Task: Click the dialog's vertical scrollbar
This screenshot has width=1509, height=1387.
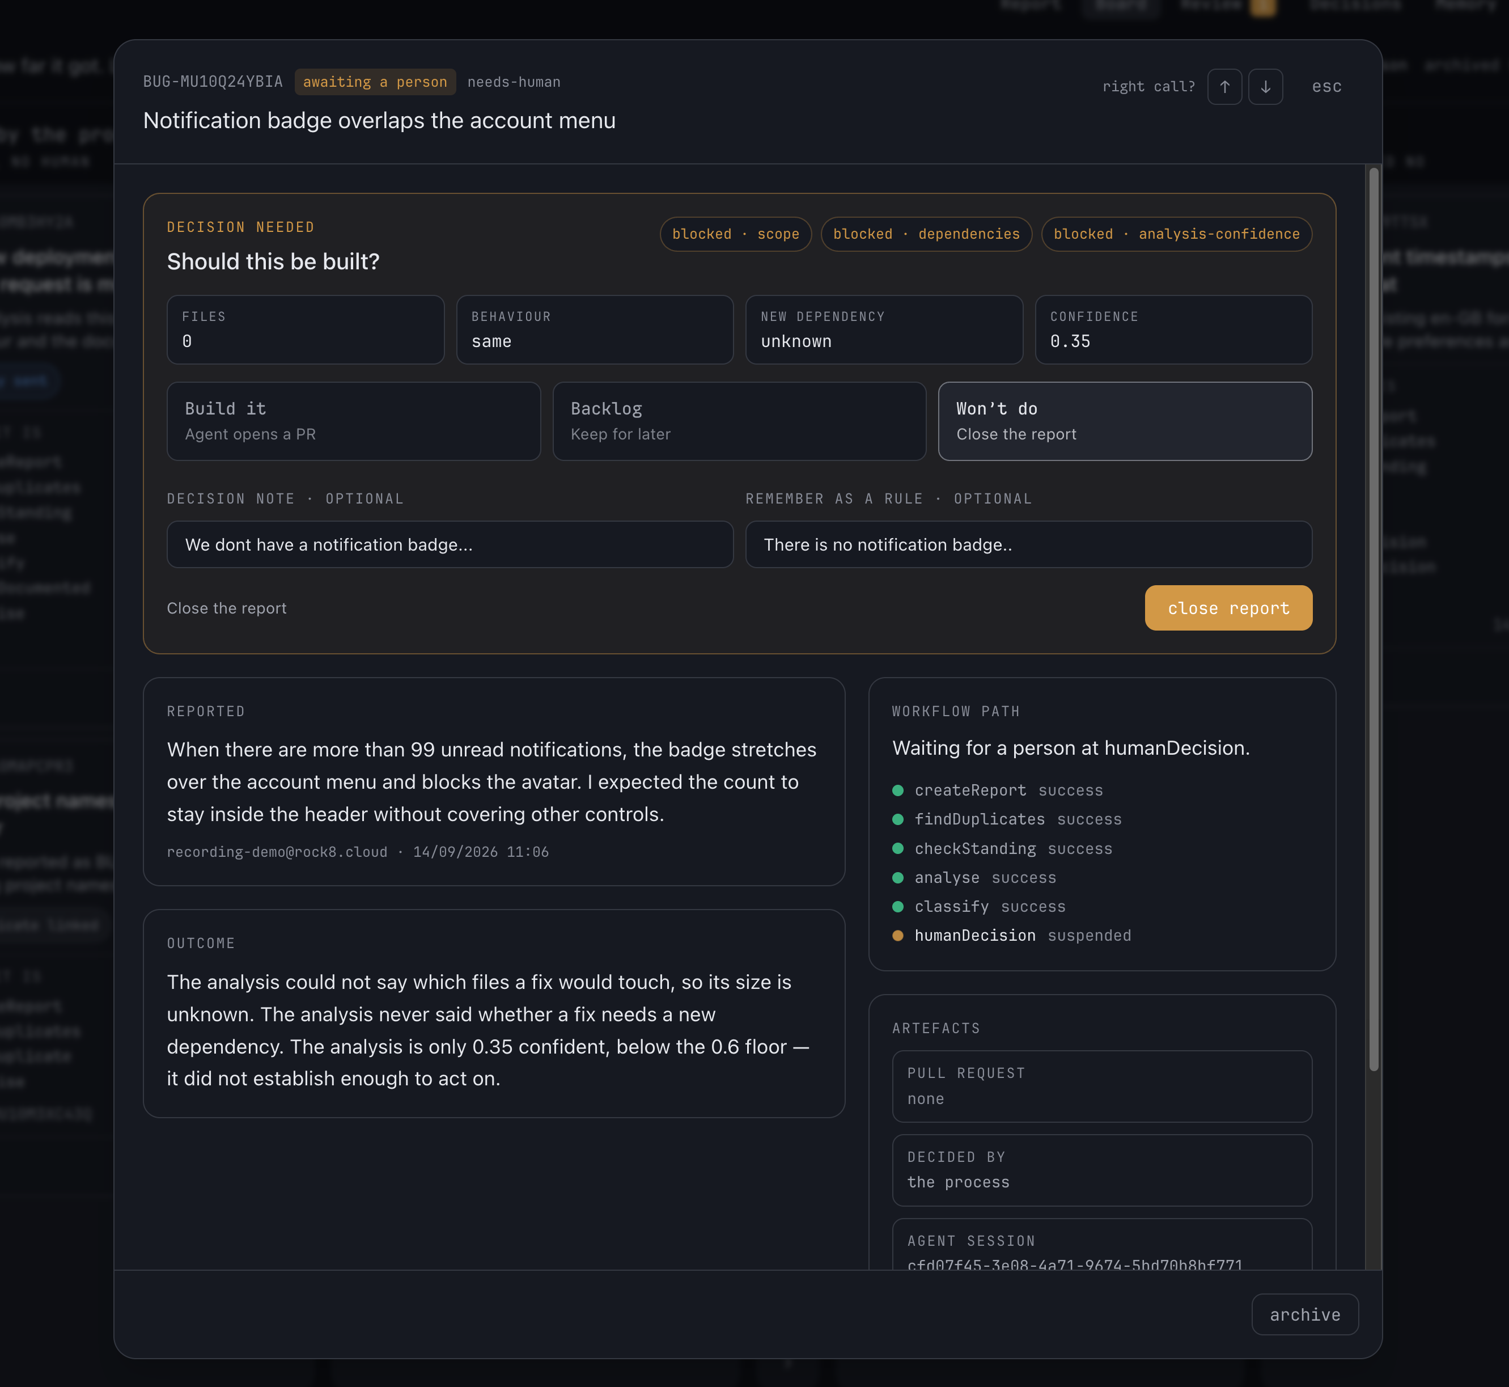Action: [1373, 619]
